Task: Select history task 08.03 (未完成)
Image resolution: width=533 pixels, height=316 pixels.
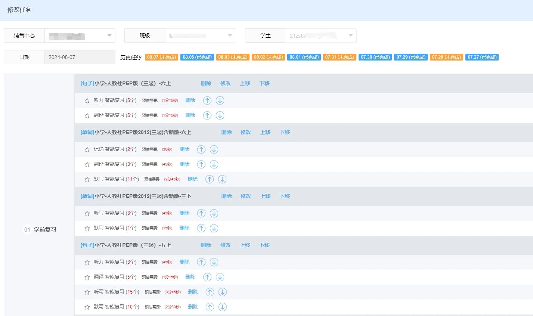Action: click(233, 57)
